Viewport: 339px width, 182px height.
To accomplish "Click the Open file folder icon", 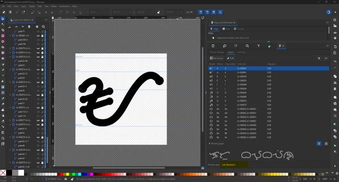I will [x=335, y=26].
